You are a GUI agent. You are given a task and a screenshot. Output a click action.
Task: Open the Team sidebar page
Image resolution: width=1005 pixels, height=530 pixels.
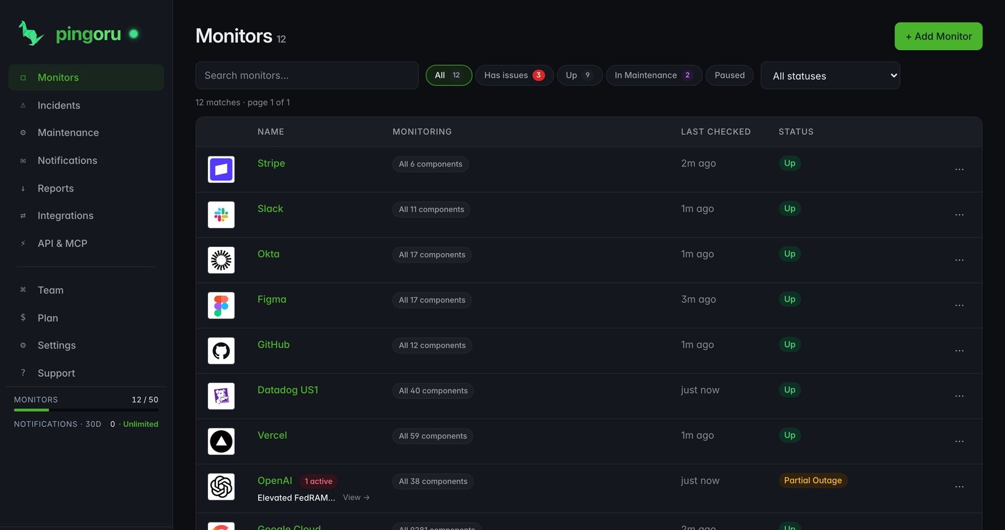(x=86, y=290)
